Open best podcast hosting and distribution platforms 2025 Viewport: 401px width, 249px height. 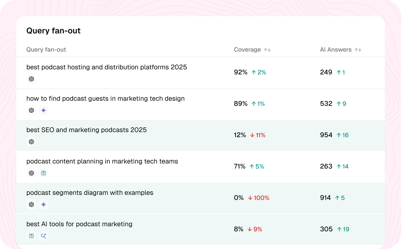click(107, 67)
